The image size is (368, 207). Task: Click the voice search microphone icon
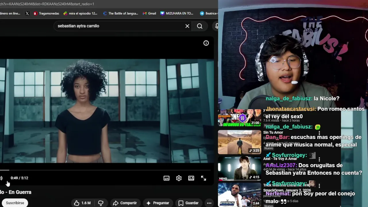pos(216,26)
